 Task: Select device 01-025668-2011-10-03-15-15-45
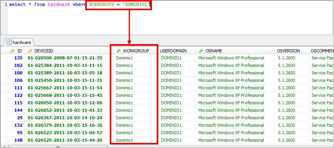click(x=65, y=95)
